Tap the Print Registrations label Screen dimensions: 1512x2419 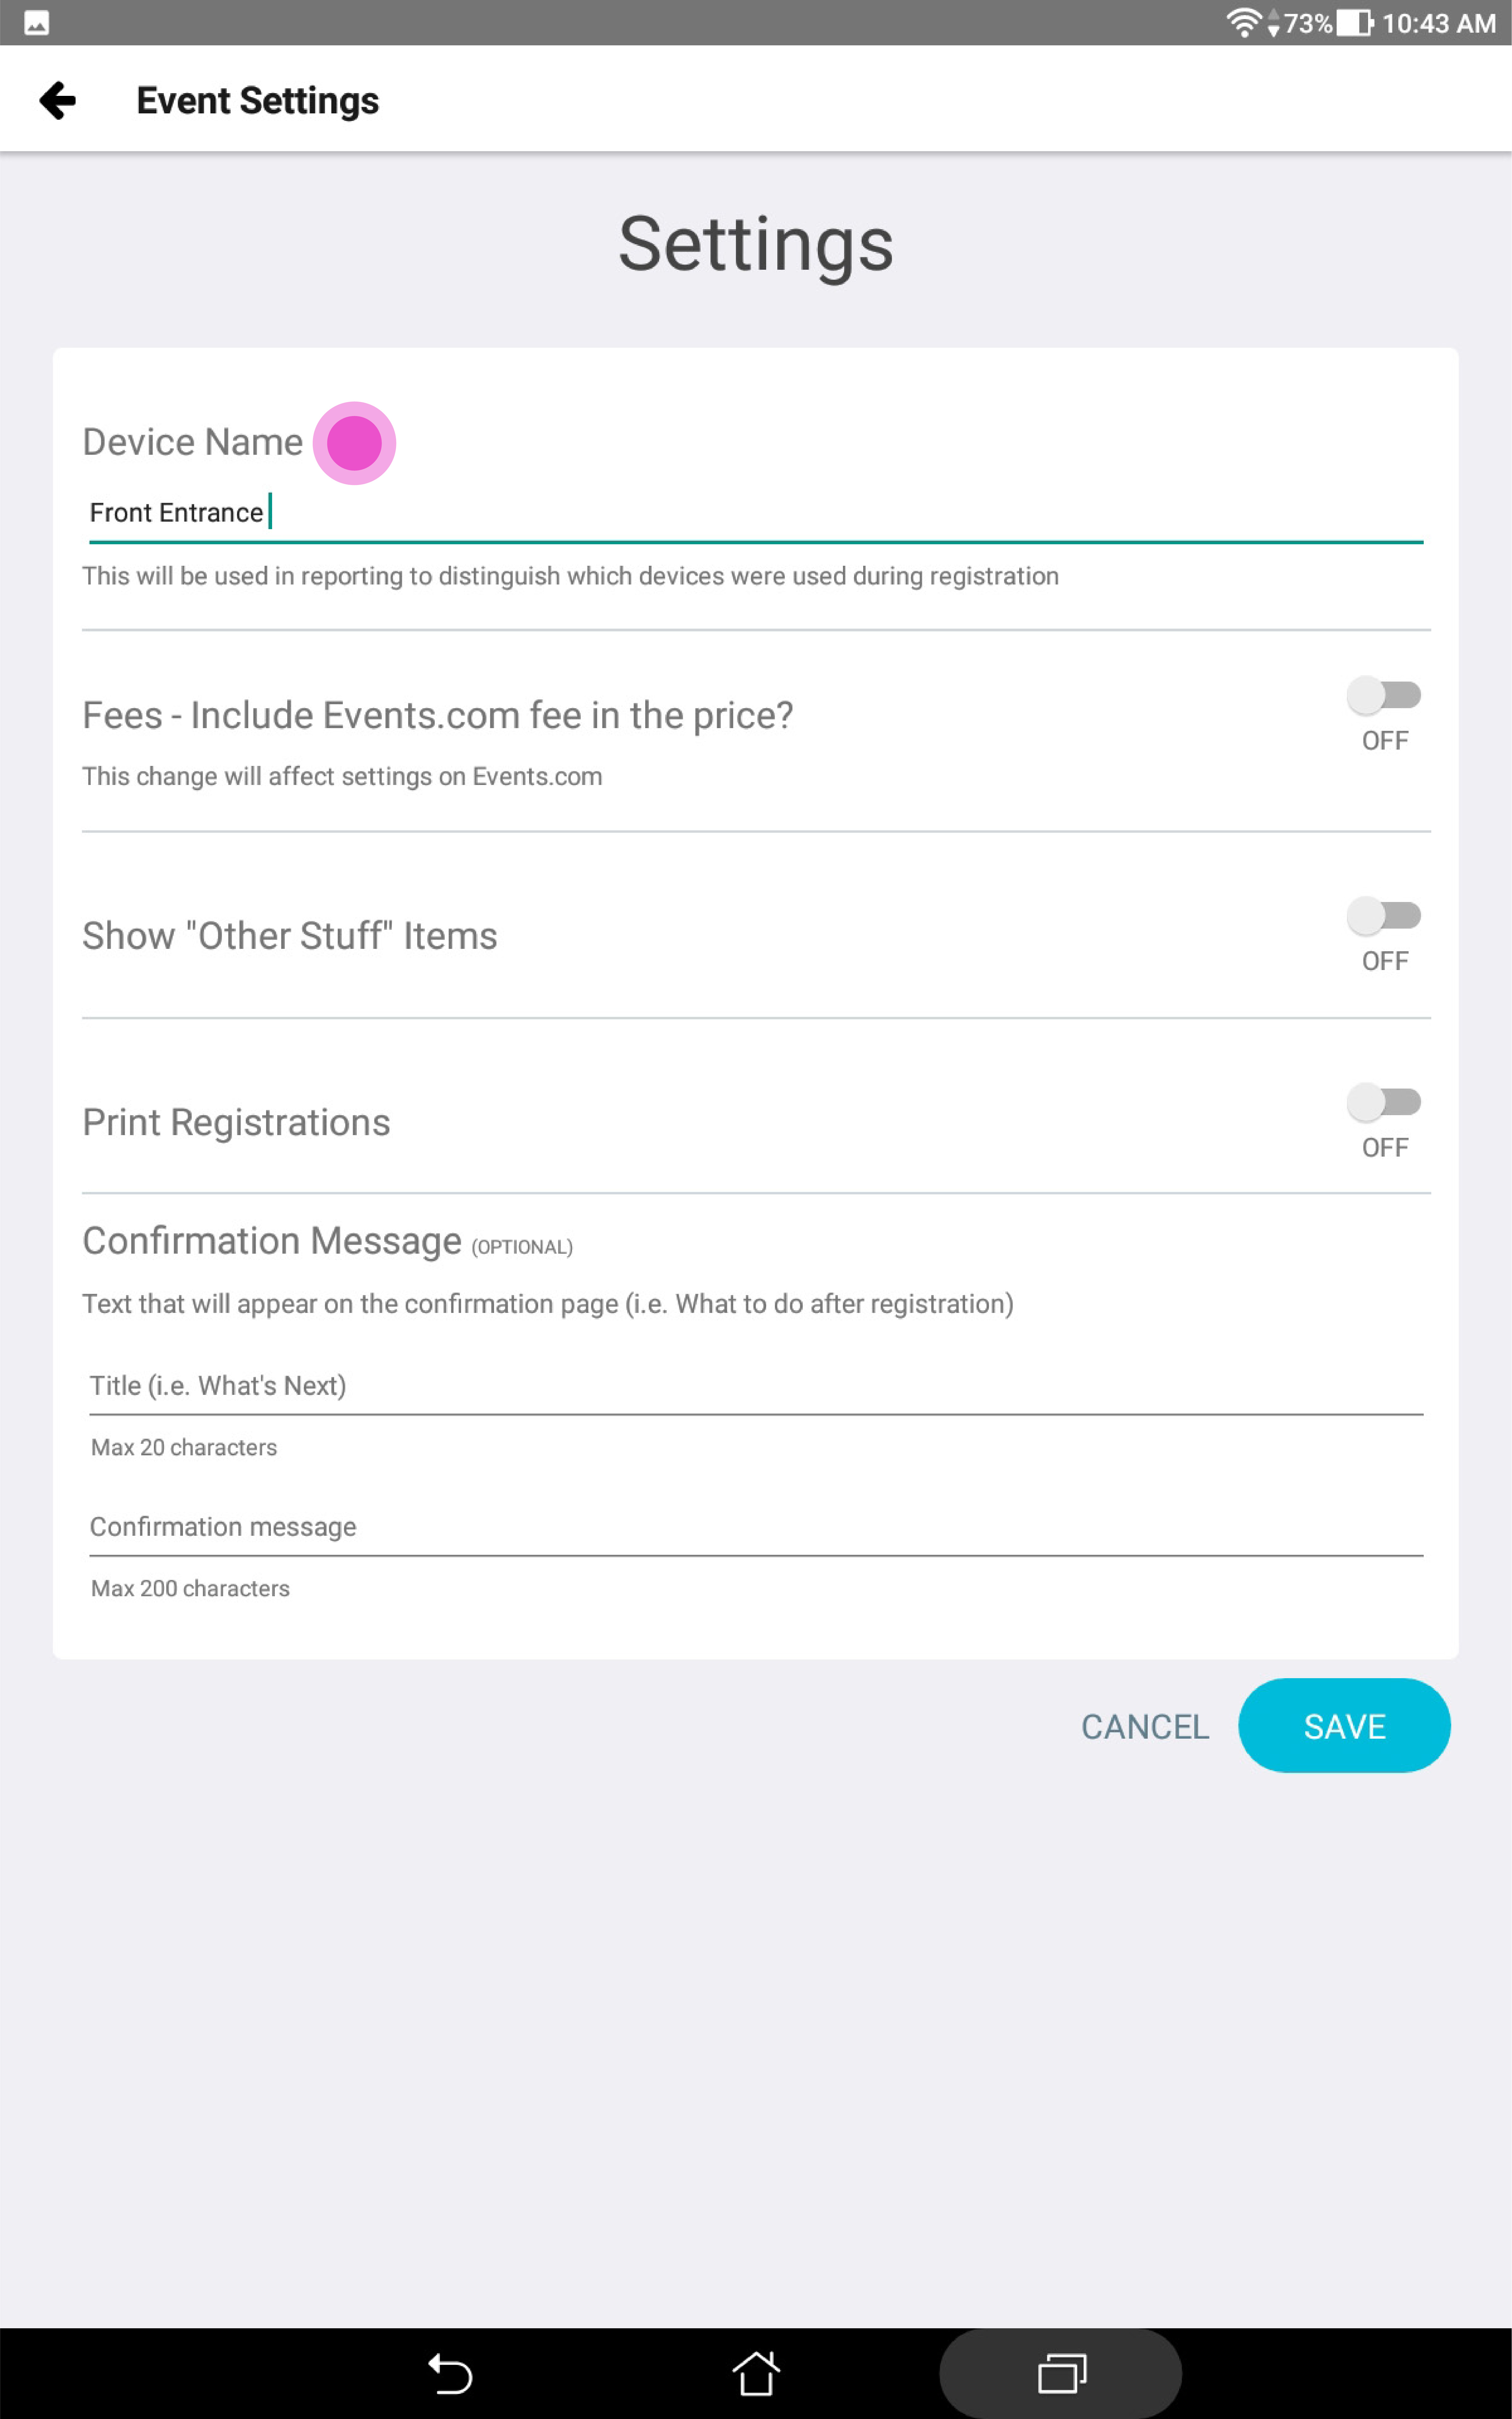tap(236, 1122)
